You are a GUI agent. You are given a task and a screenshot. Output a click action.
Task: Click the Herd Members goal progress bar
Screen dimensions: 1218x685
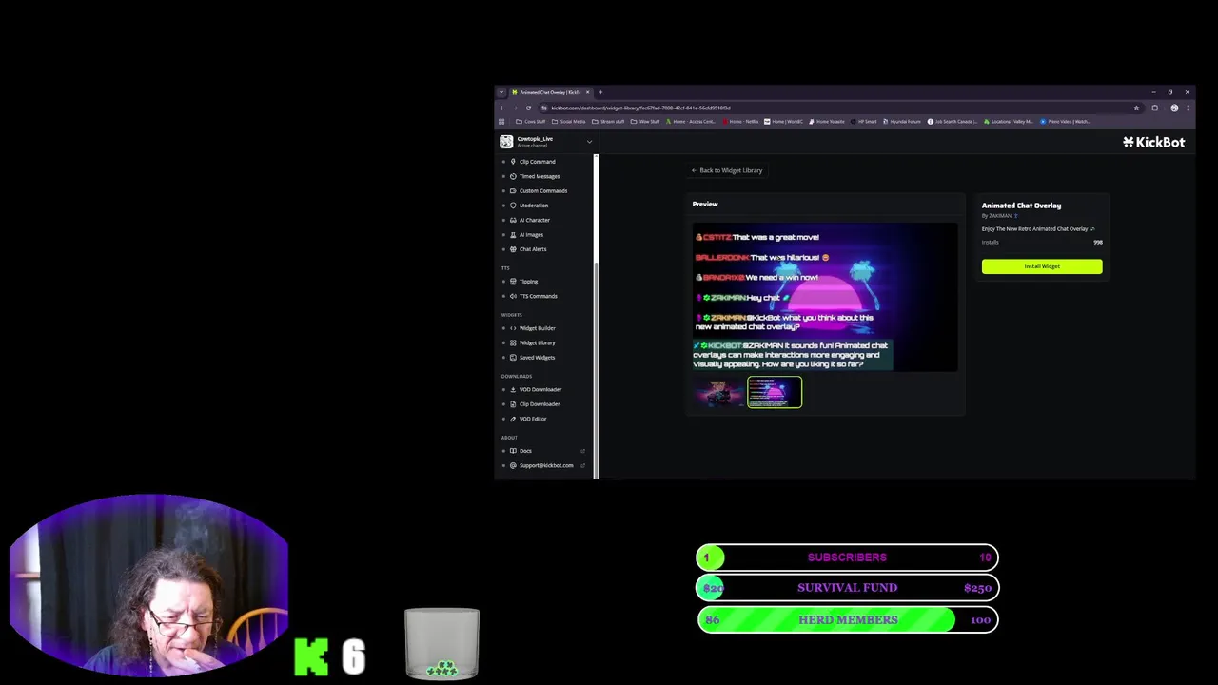[x=847, y=620]
